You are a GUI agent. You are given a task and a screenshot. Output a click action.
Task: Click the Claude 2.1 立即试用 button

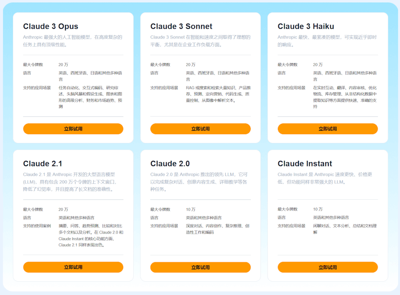(73, 267)
